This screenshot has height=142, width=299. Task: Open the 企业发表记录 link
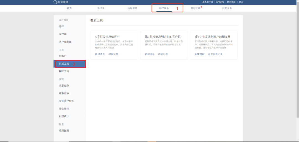click(215, 54)
